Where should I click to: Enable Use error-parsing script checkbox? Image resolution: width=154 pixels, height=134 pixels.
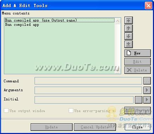coord(71,111)
